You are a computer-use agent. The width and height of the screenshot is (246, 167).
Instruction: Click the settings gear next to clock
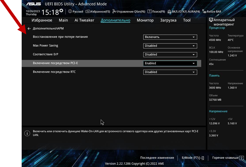(61, 11)
